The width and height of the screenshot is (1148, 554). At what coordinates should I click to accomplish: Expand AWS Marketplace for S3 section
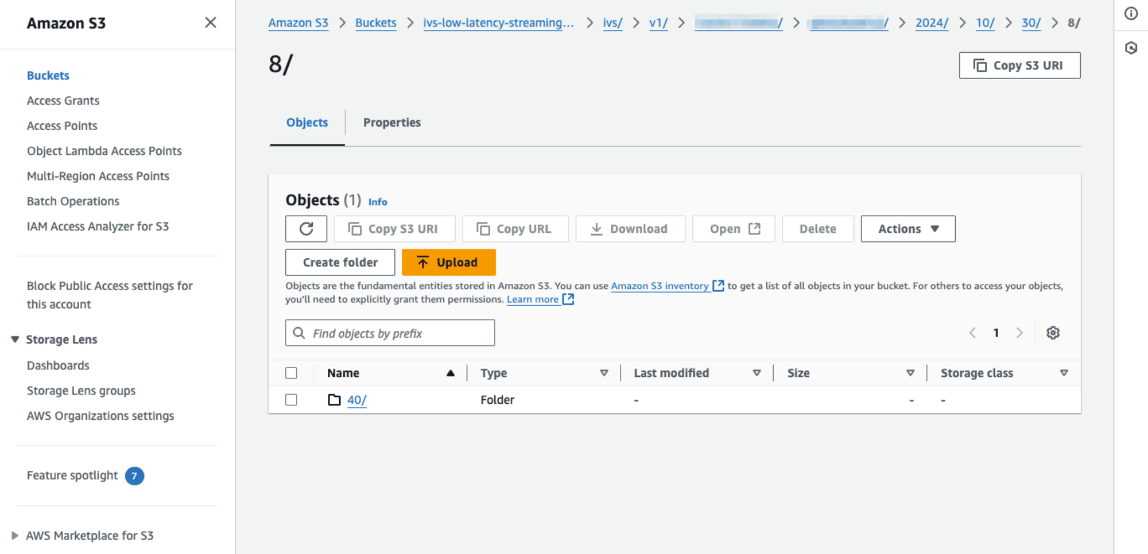15,536
